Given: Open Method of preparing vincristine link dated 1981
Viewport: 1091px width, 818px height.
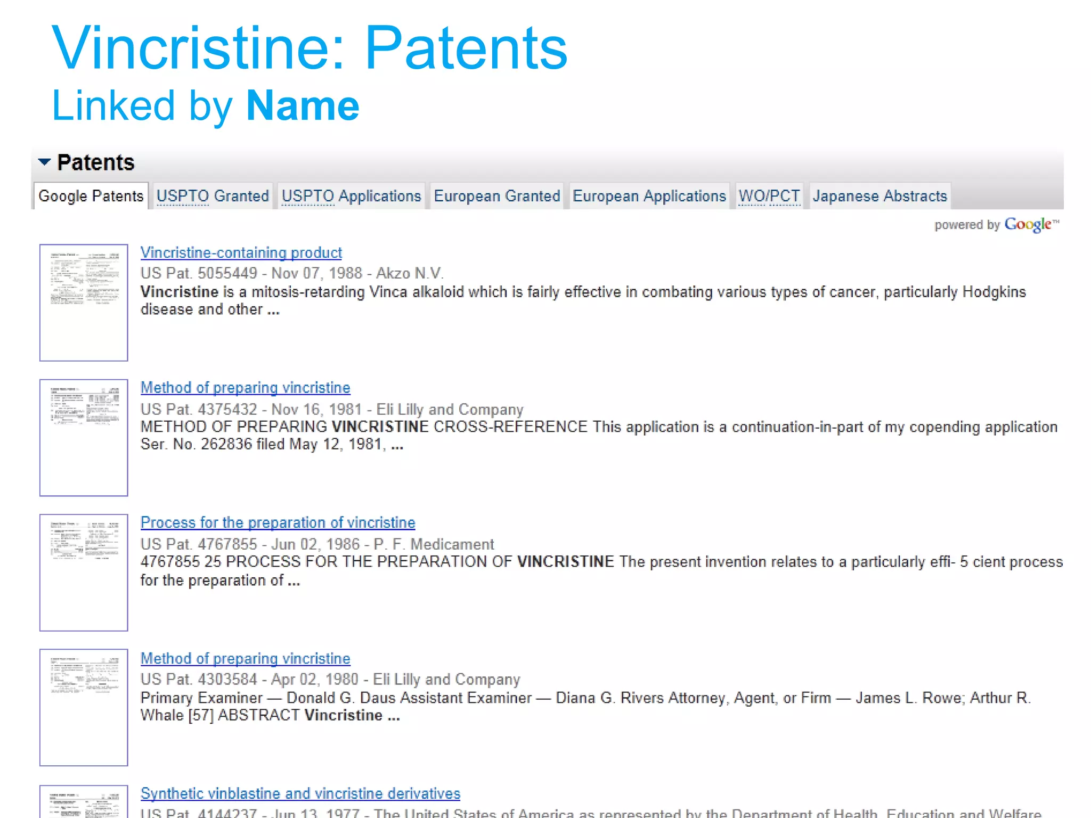Looking at the screenshot, I should [245, 388].
